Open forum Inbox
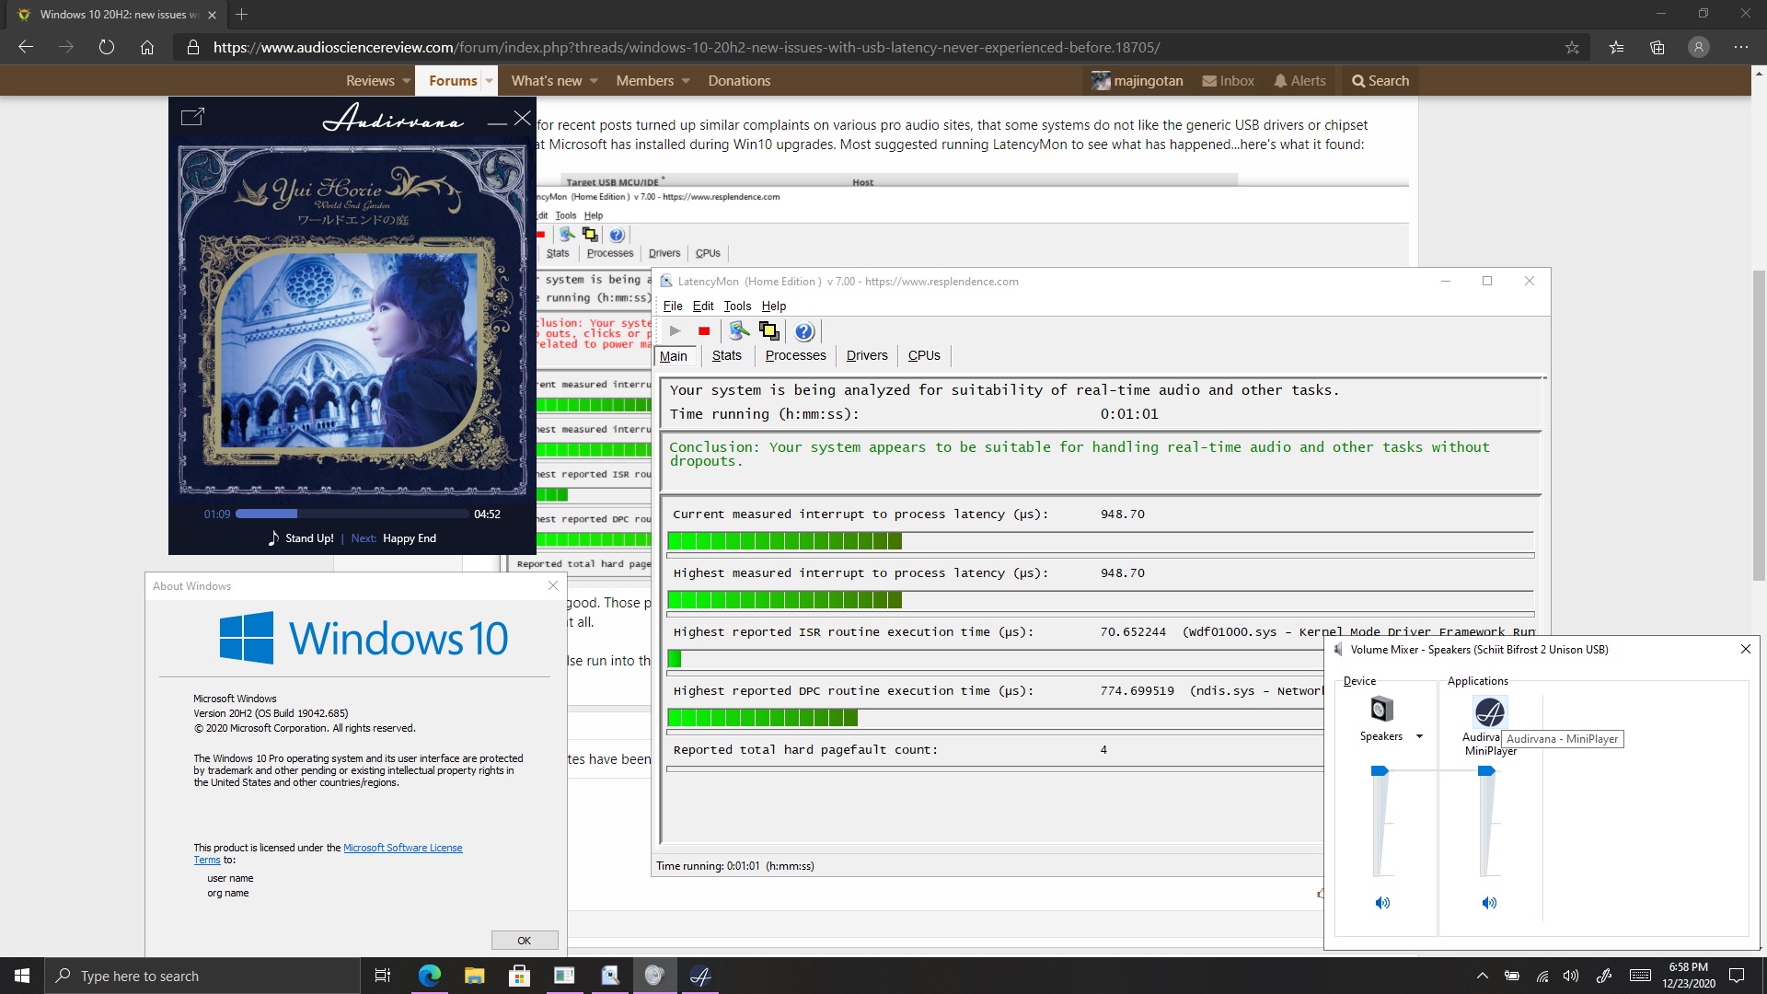Viewport: 1767px width, 994px height. 1229,81
